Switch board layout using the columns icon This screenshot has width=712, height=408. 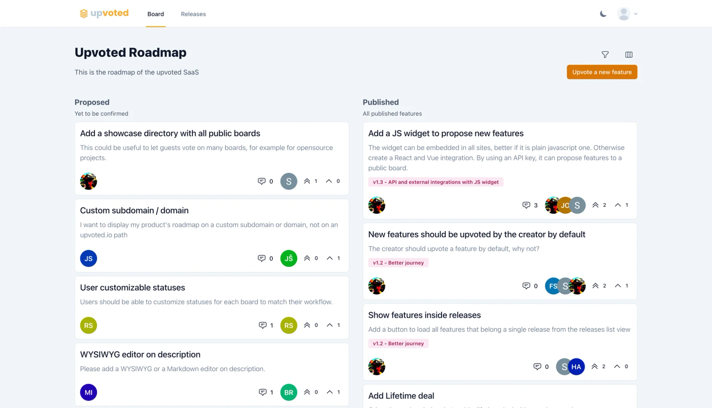tap(629, 54)
